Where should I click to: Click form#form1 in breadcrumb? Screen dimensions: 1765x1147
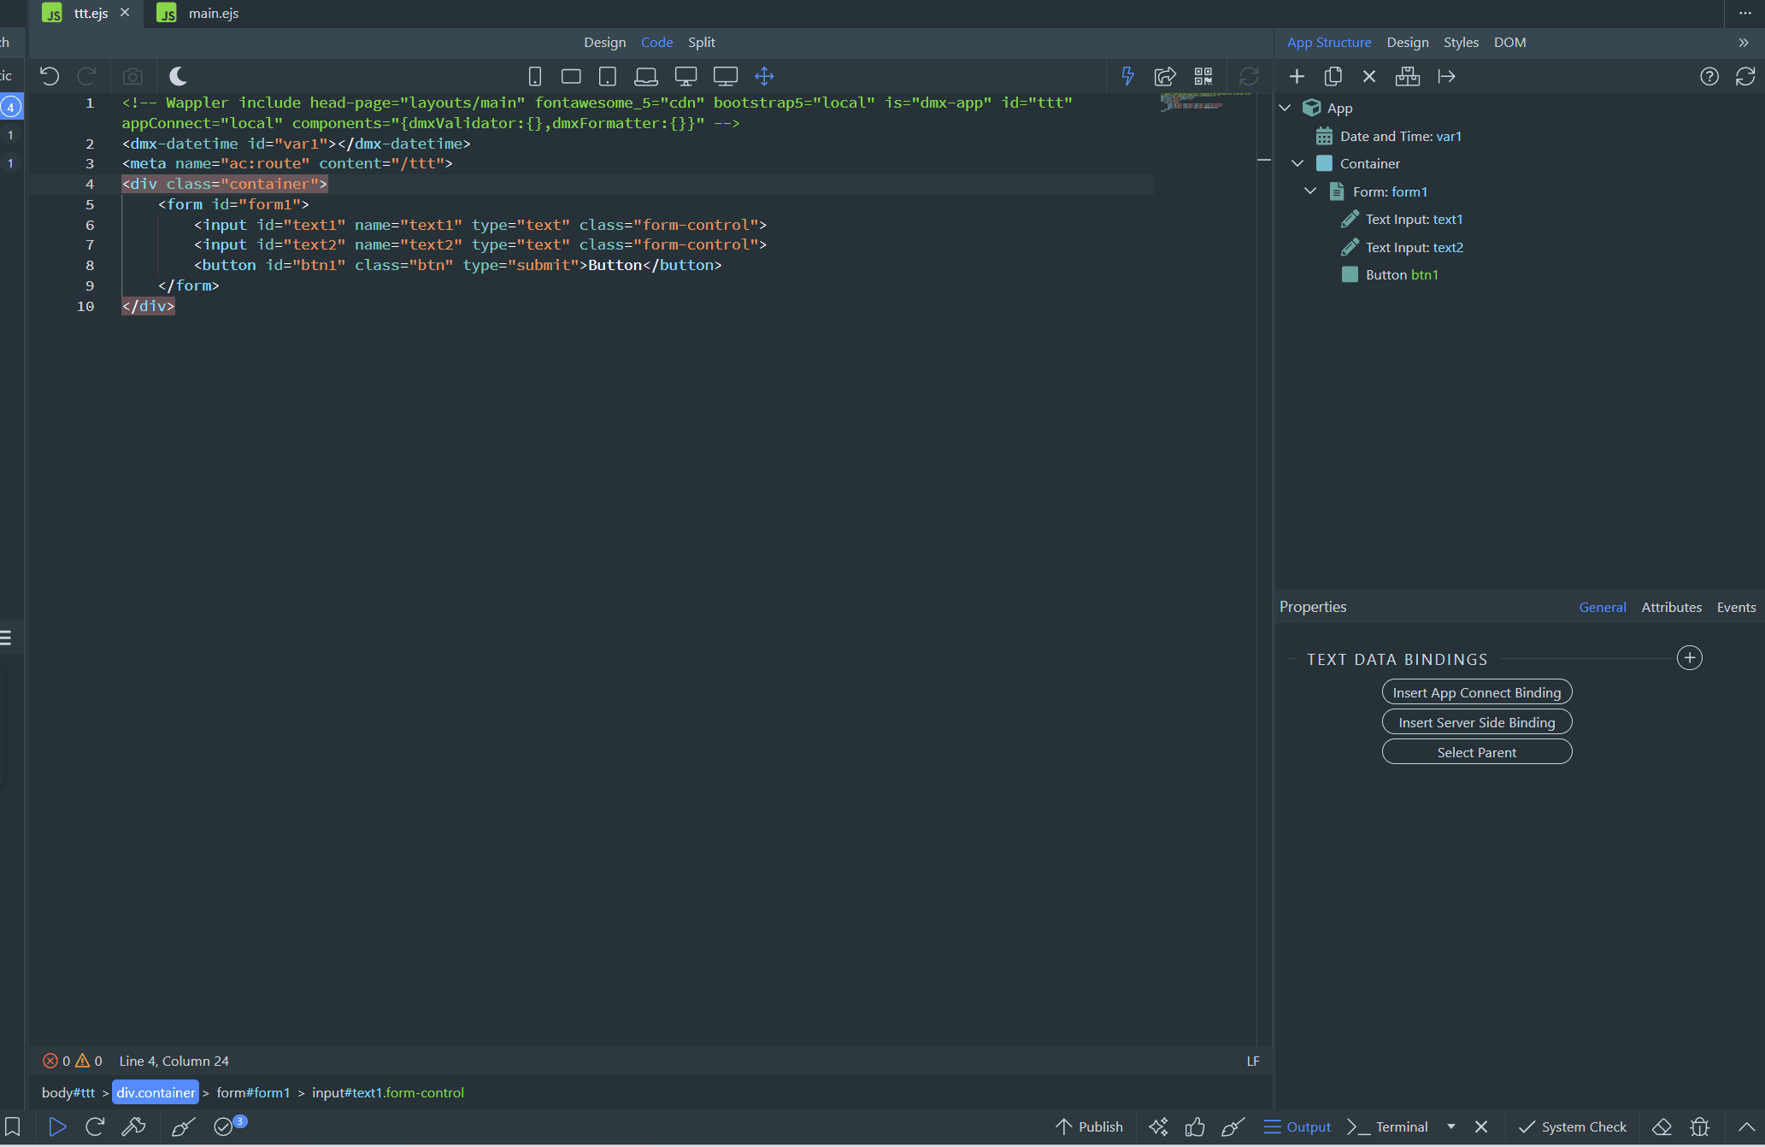(x=253, y=1092)
